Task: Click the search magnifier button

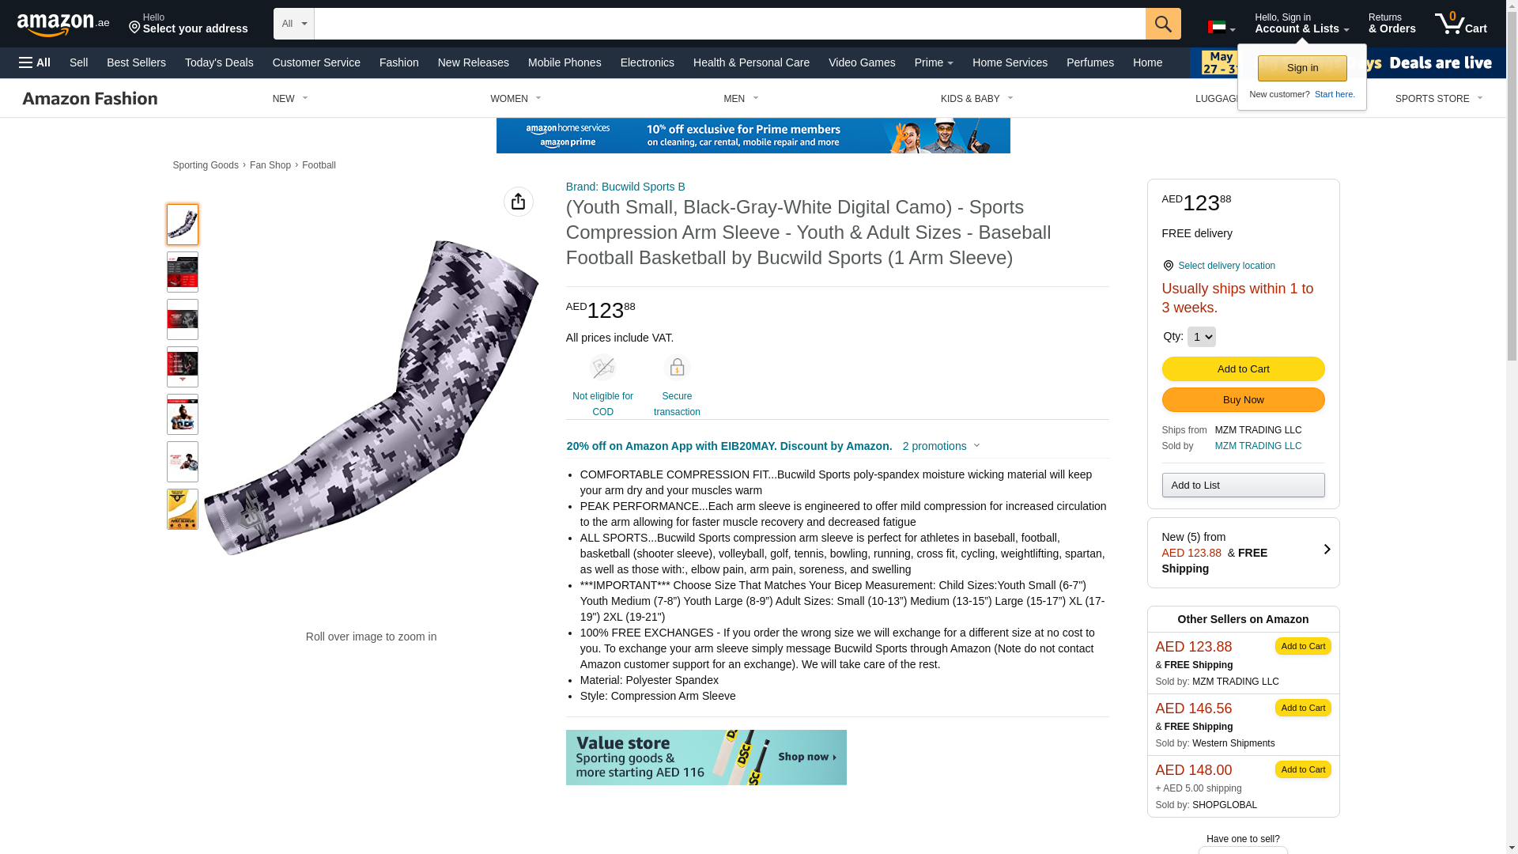Action: tap(1163, 24)
